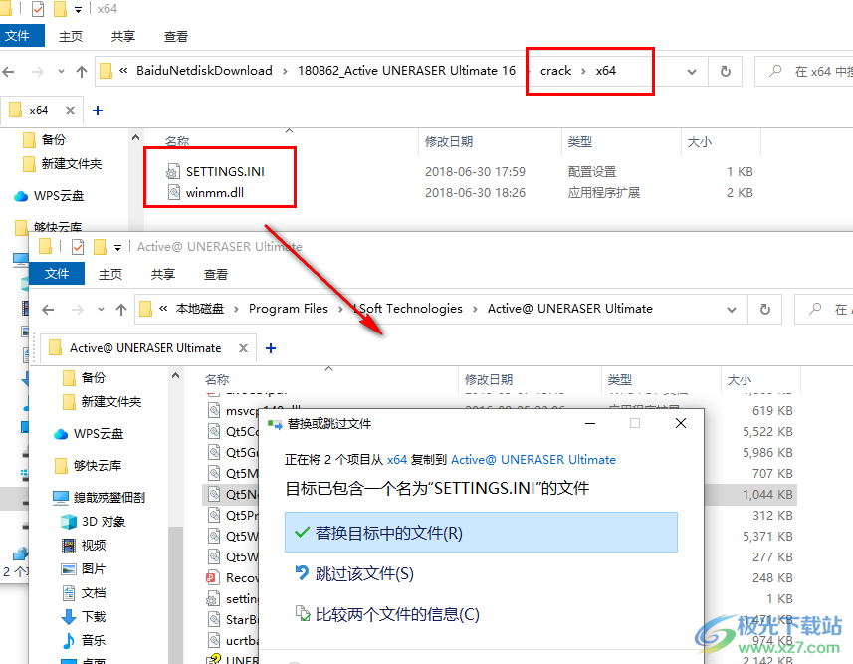The height and width of the screenshot is (664, 853).
Task: Open 共享 ribbon tab in x64 window
Action: (123, 37)
